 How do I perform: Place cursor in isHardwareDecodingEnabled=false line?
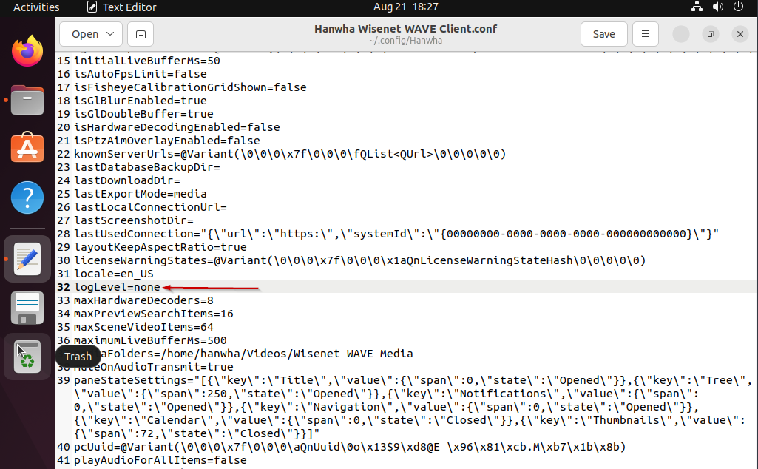177,127
